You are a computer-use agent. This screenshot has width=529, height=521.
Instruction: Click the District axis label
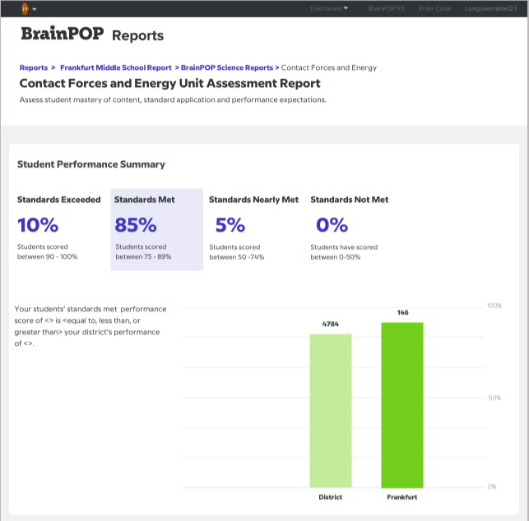click(331, 497)
